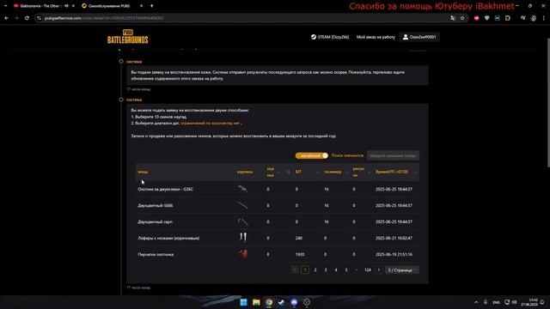Screen dimensions: 550x309
Task: Go to page 2 of the table
Action: [x=315, y=270]
